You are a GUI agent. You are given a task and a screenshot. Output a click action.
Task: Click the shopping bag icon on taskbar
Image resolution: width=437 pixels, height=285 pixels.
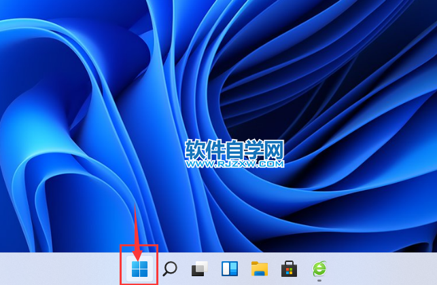coord(289,269)
